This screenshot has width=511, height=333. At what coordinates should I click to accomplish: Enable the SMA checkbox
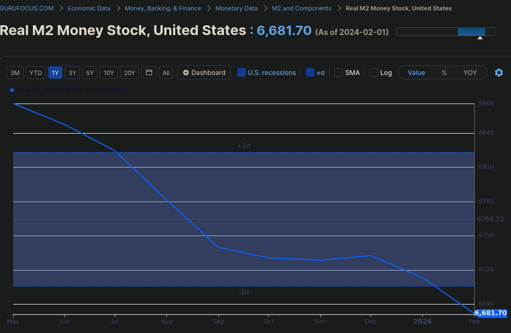(x=338, y=72)
